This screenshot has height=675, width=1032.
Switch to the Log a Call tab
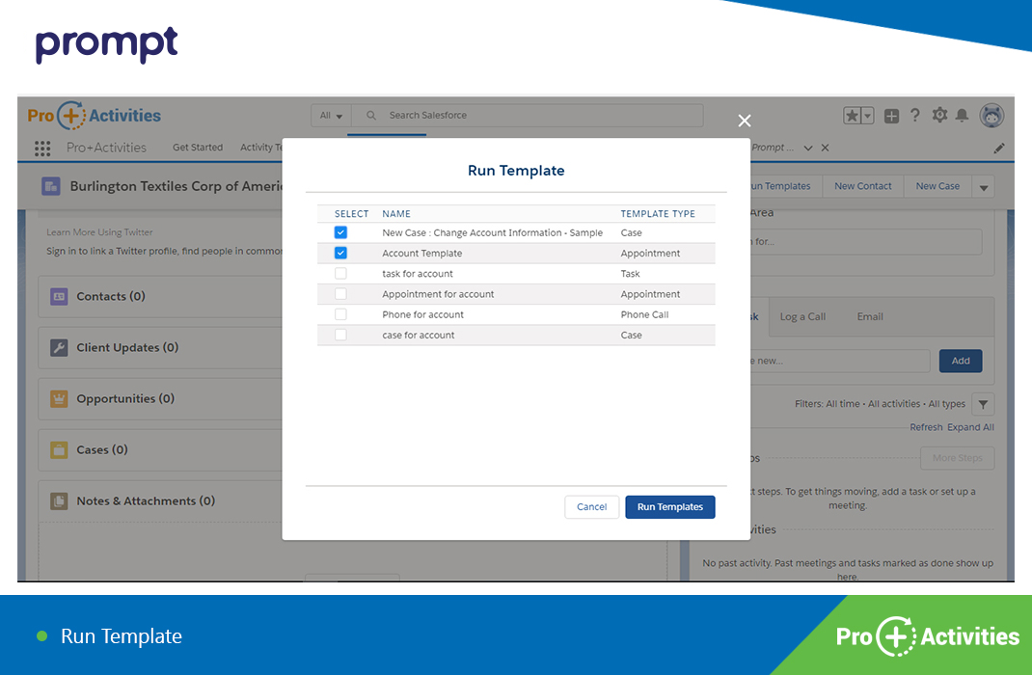802,316
